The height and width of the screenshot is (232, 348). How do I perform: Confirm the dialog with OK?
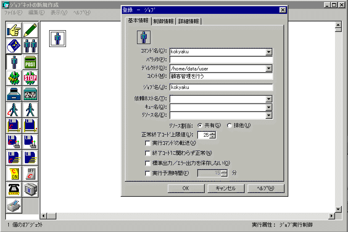tap(186, 188)
